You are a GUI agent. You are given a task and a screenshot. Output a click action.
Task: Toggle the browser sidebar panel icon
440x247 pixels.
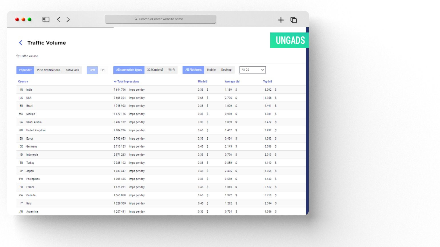(x=46, y=19)
